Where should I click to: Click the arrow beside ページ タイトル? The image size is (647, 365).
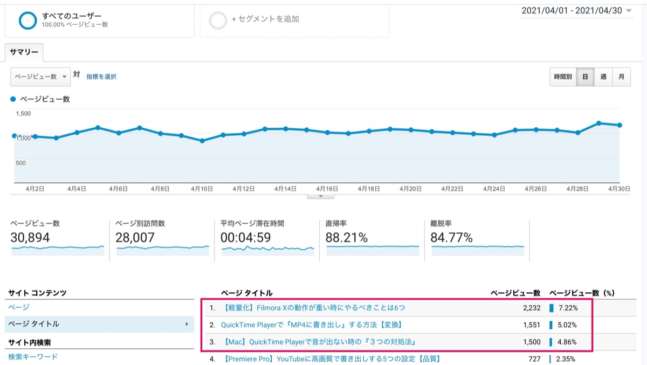pos(187,324)
